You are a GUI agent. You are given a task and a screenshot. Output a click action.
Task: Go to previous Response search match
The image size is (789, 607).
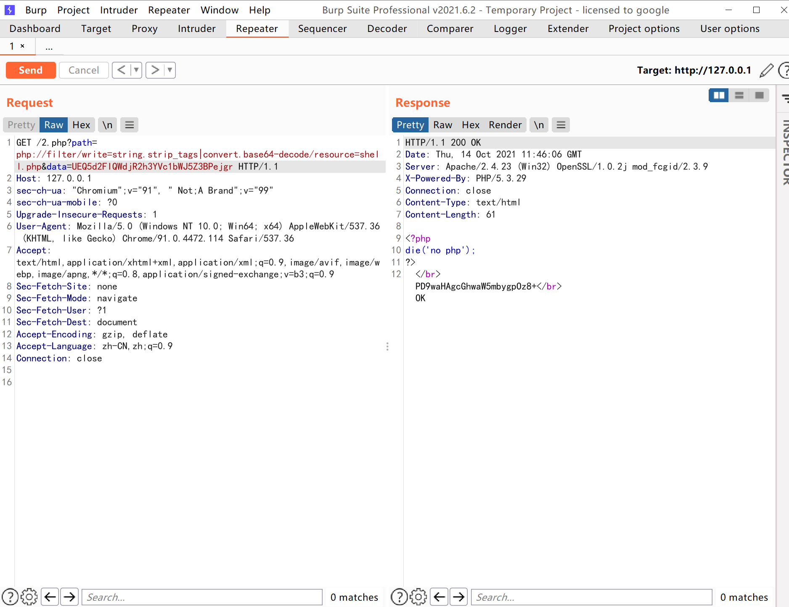coord(440,597)
